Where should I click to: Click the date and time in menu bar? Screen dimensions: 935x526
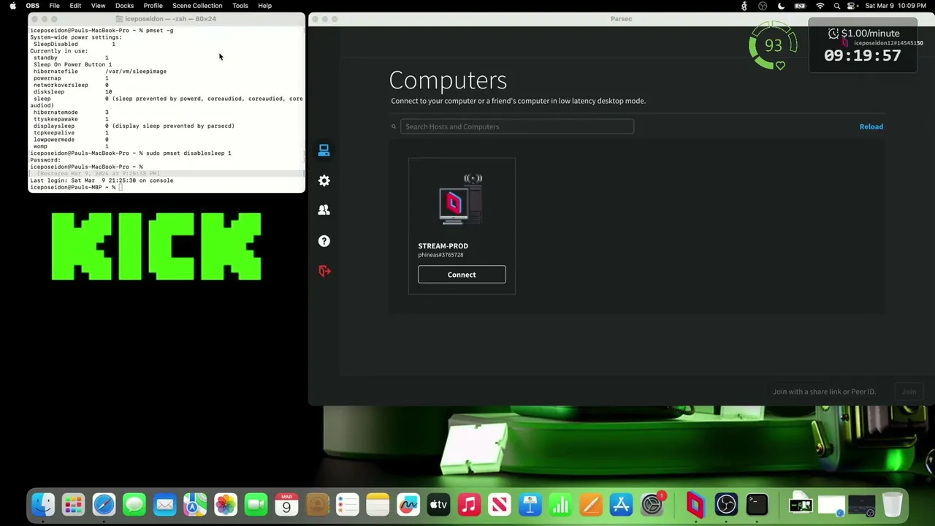coord(896,6)
